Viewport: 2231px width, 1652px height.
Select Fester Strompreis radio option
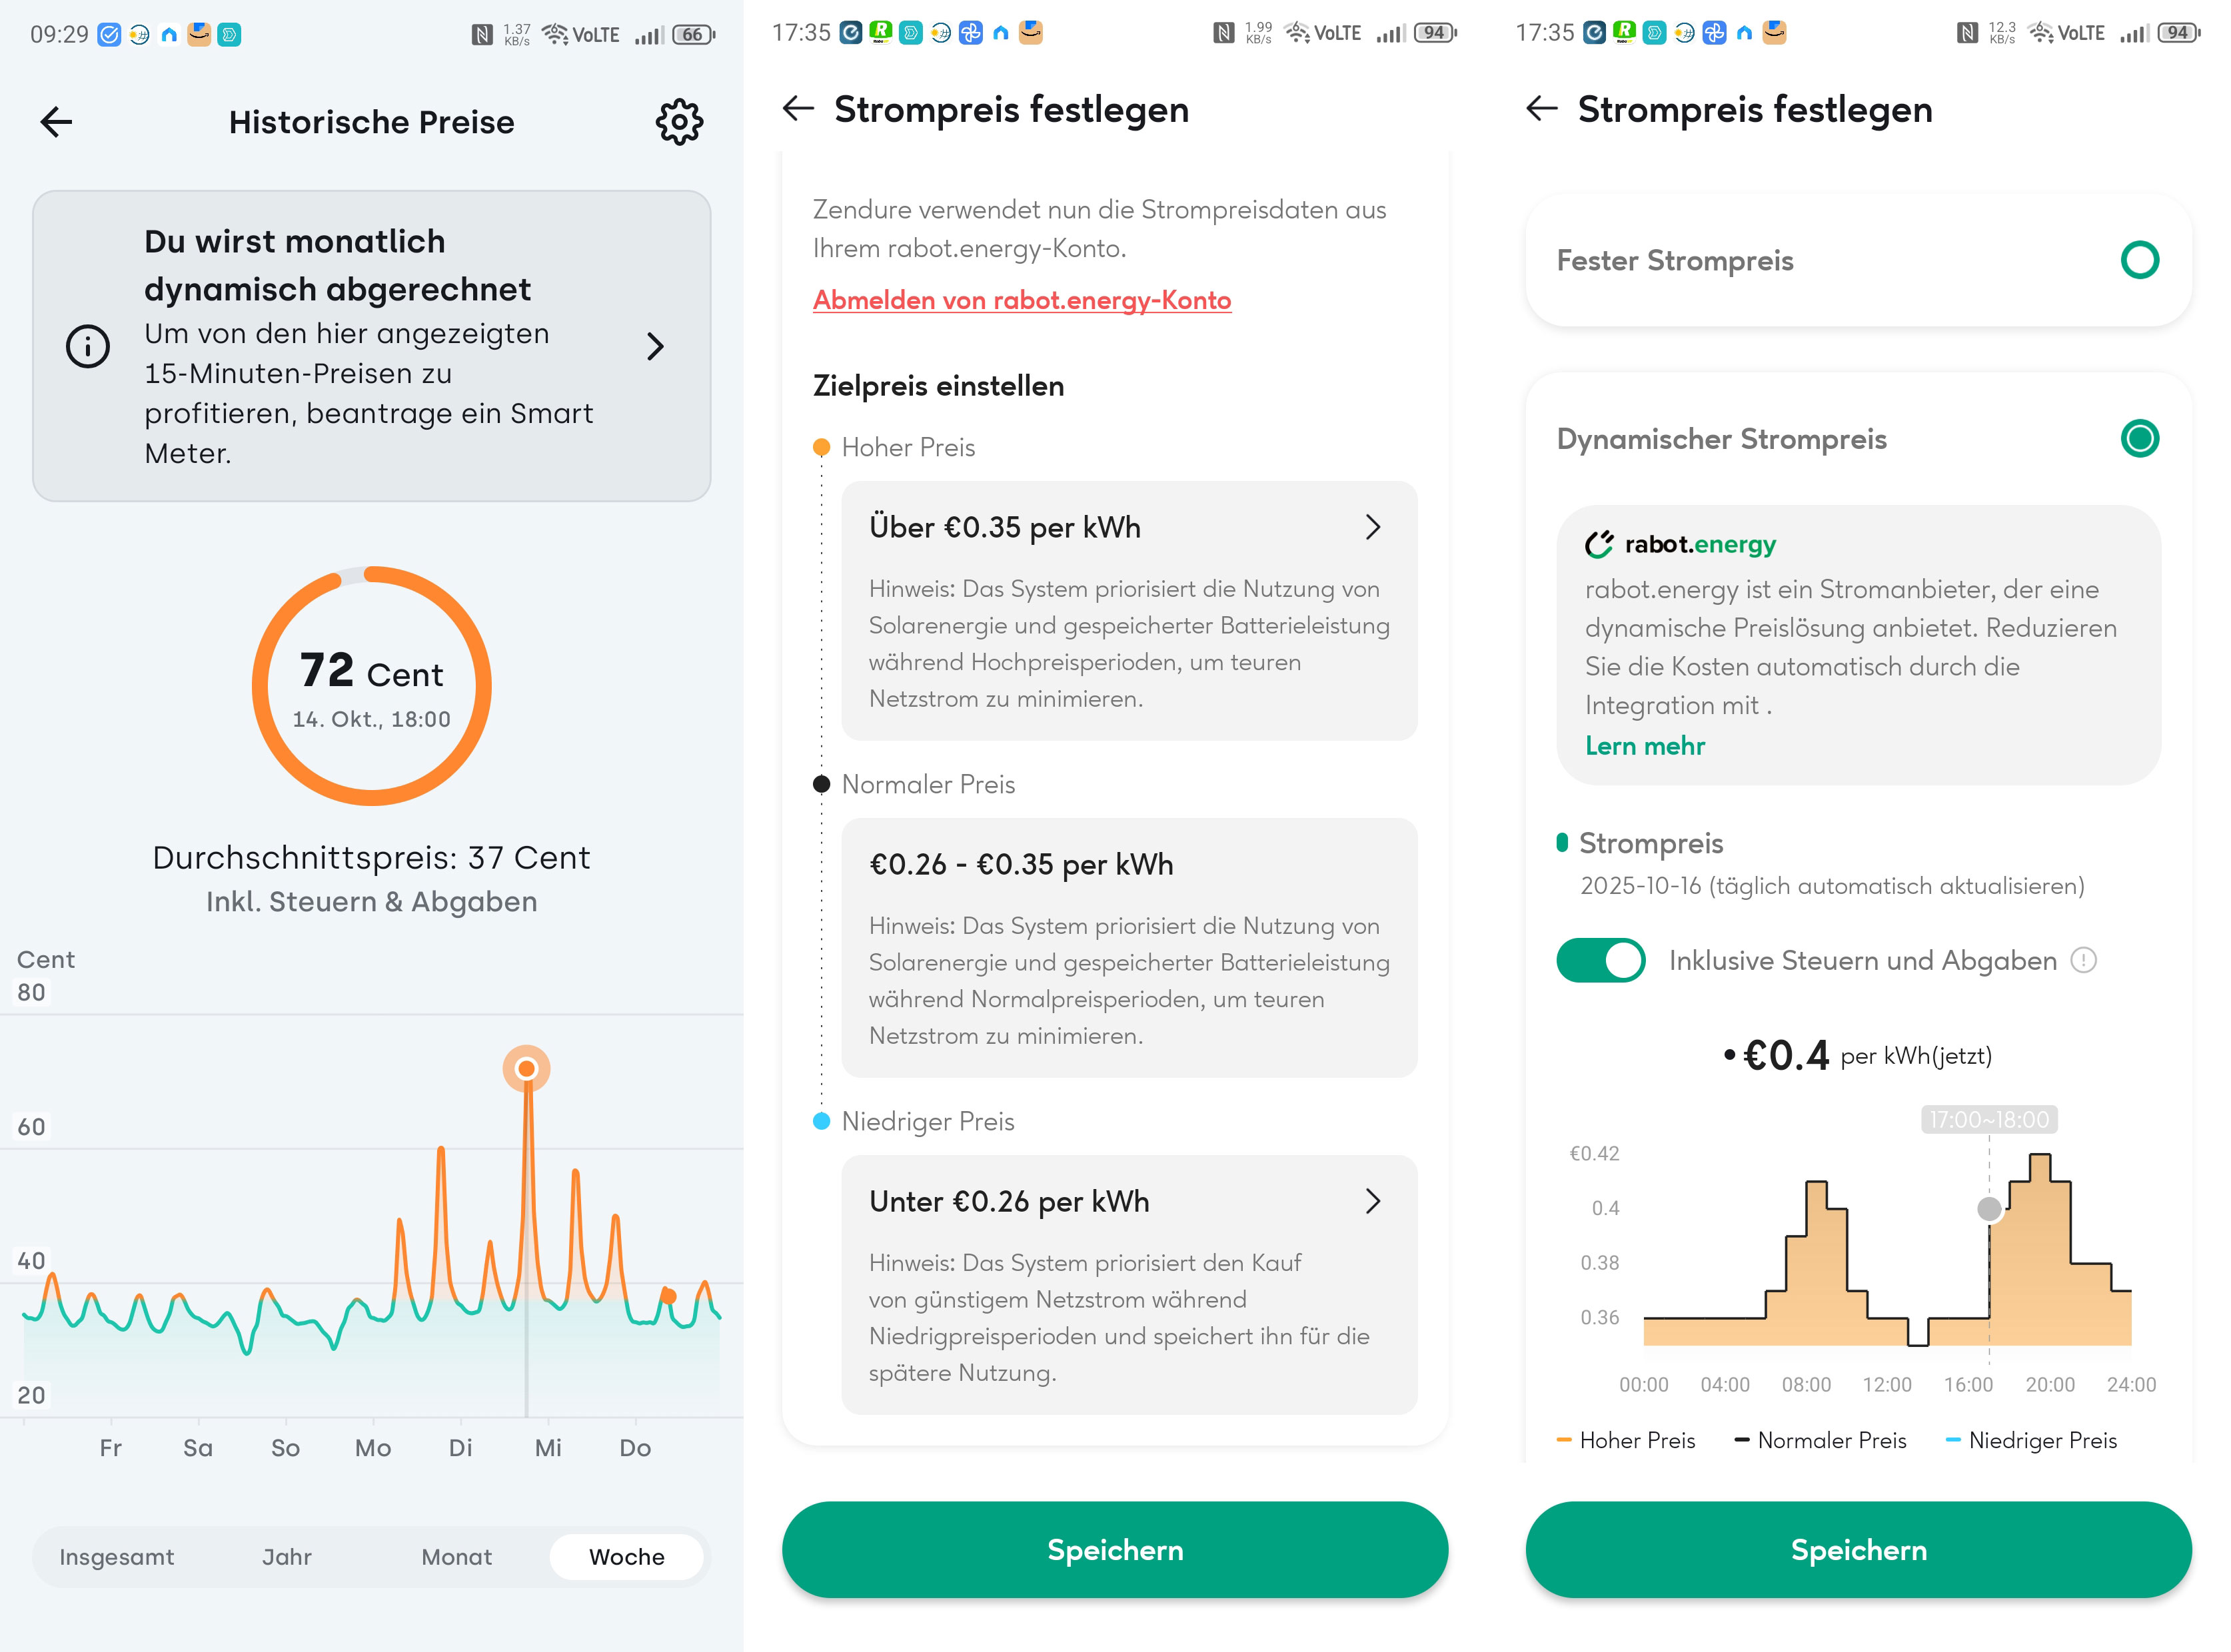point(2139,260)
